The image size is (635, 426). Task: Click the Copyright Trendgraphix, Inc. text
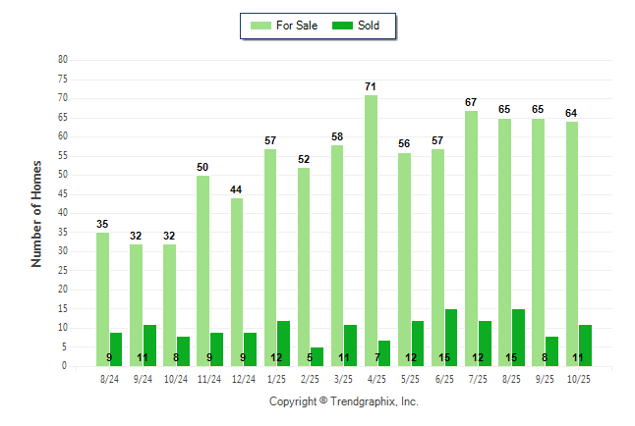[x=344, y=401]
